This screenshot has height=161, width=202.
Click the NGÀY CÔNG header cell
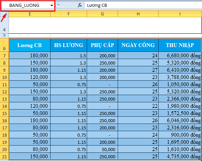tap(138, 45)
